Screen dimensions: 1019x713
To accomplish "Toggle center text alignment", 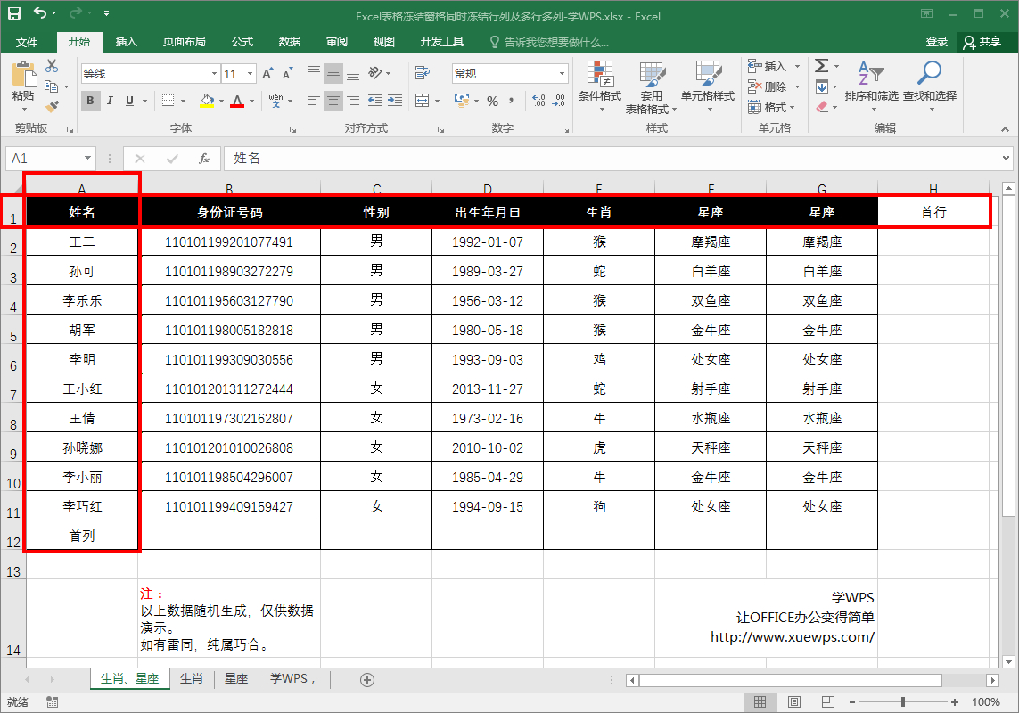I will pos(333,100).
